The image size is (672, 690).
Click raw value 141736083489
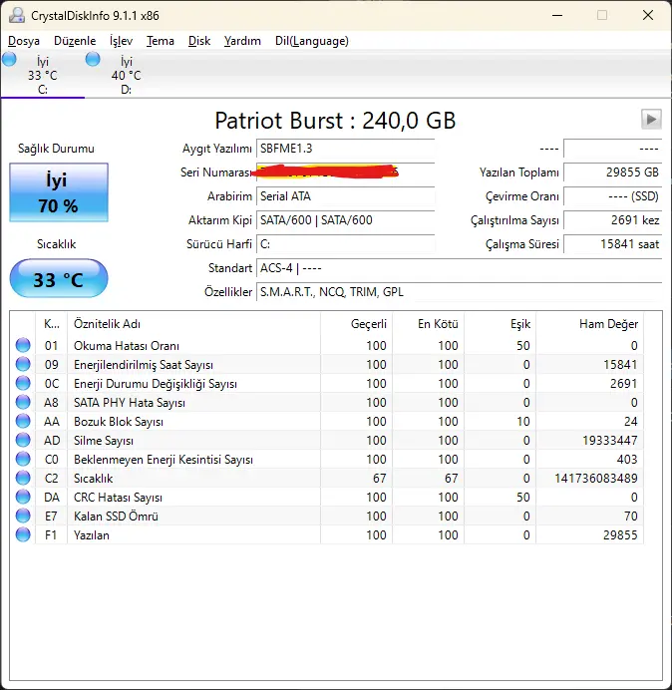pyautogui.click(x=596, y=479)
